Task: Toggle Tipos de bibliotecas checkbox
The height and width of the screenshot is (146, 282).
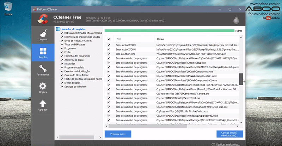Action: click(x=62, y=45)
